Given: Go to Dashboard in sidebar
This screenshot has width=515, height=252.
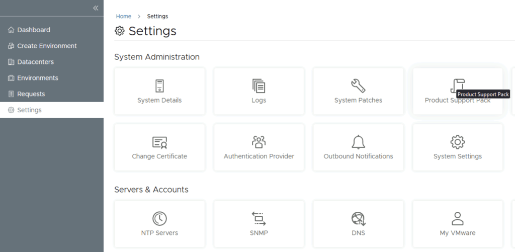Looking at the screenshot, I should click(34, 30).
